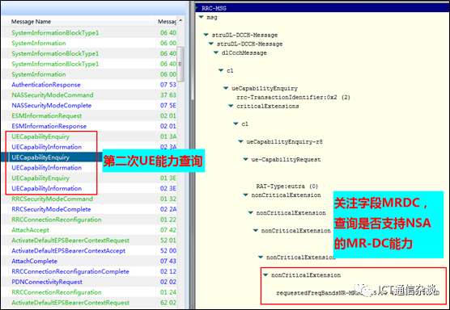
Task: Click hex cell 02 2A
Action: coord(168,209)
